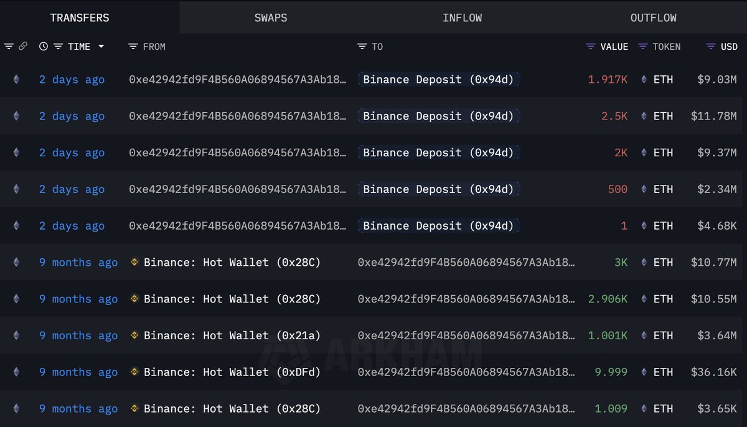Image resolution: width=747 pixels, height=427 pixels.
Task: Open recipient address on the 9.999 ETH row
Action: point(466,372)
